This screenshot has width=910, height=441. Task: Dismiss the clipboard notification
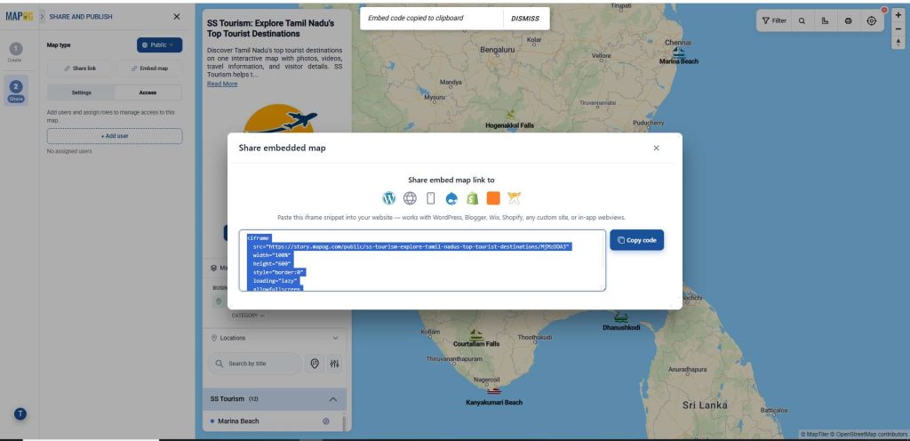(x=525, y=19)
